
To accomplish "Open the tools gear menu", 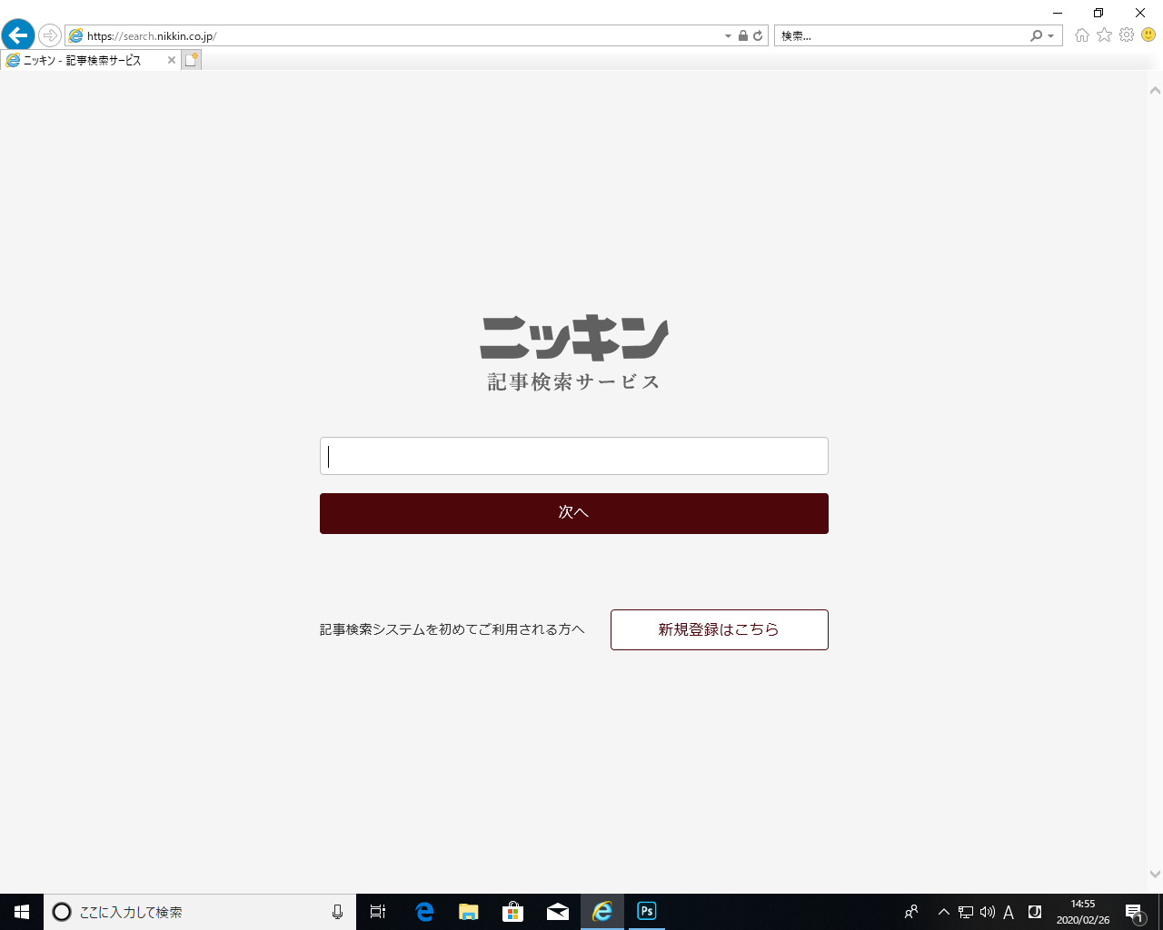I will tap(1127, 35).
